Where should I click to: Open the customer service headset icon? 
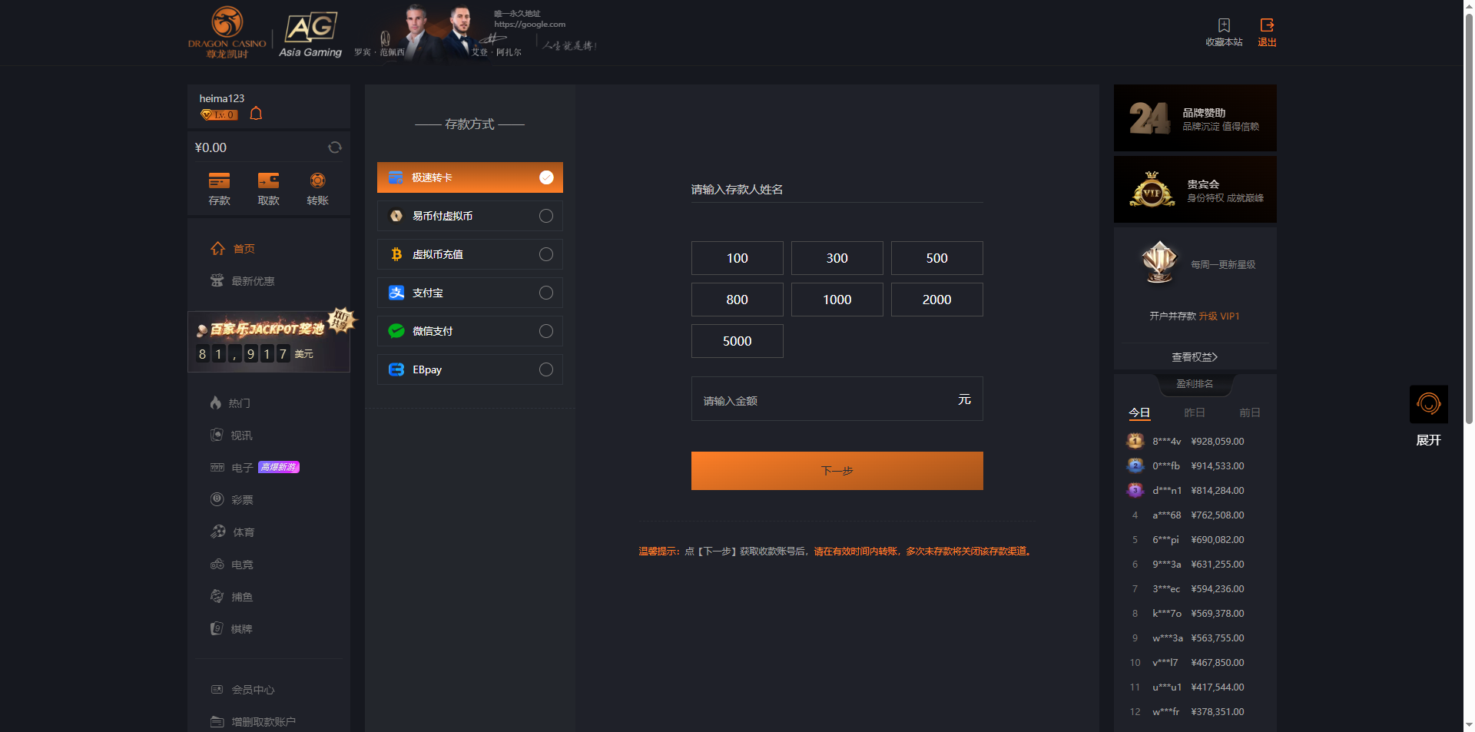coord(1428,403)
